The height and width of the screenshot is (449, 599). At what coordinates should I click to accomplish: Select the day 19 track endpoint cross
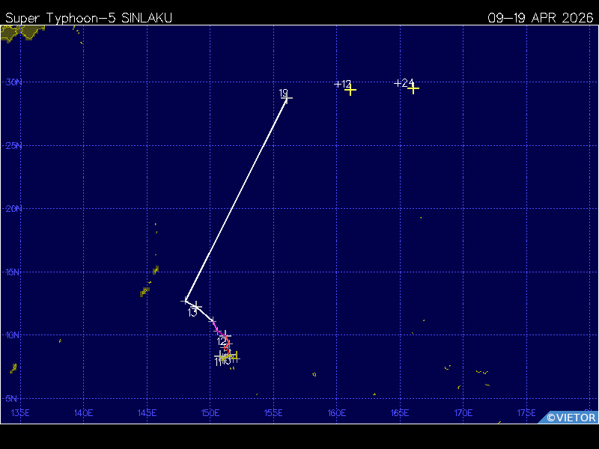pyautogui.click(x=288, y=98)
